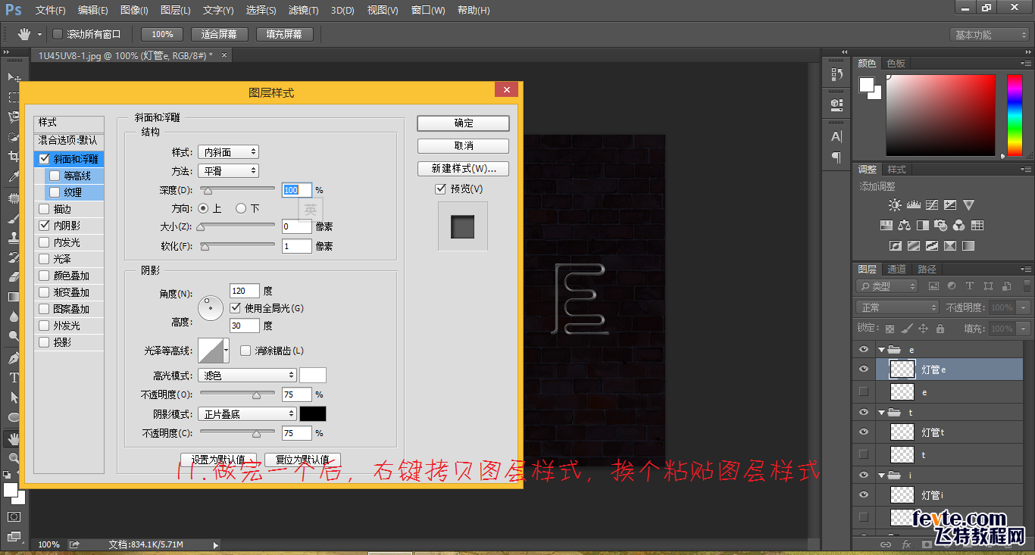1035x555 pixels.
Task: Add a Color Balance adjustment
Action: (905, 225)
